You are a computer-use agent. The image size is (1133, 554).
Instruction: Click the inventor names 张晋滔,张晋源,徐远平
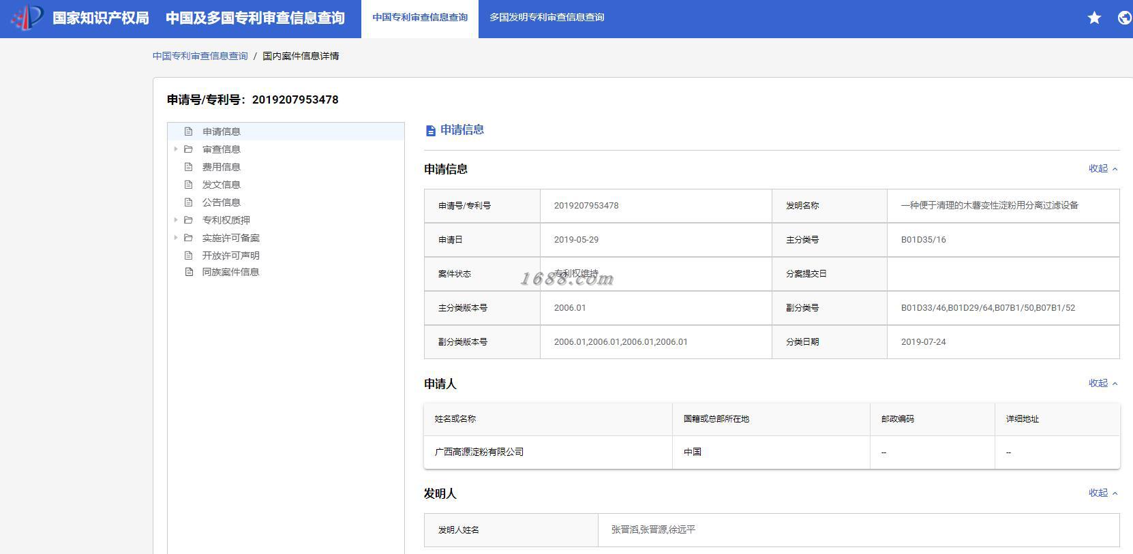click(x=653, y=529)
